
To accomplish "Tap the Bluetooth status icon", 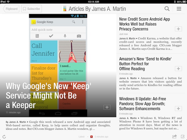I will pyautogui.click(x=175, y=2).
